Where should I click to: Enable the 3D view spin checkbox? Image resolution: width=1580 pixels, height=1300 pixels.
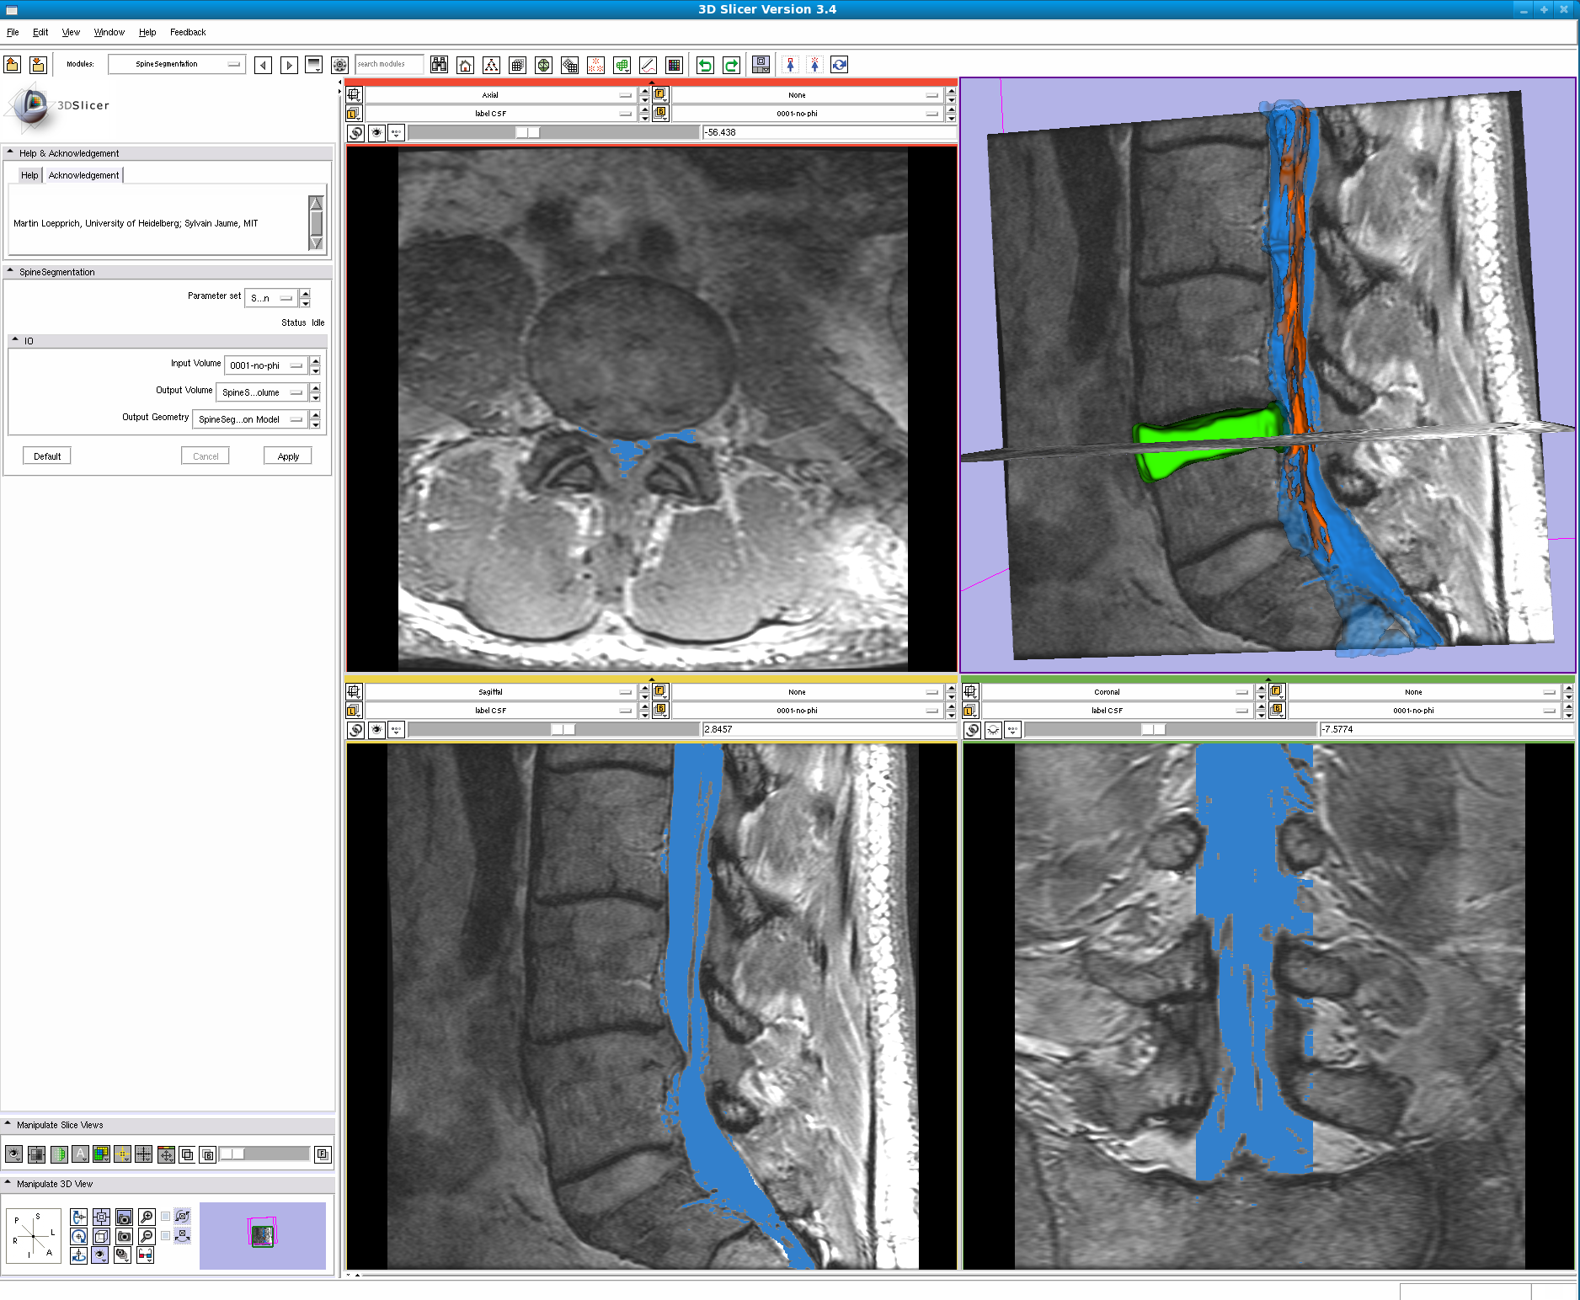(x=166, y=1217)
